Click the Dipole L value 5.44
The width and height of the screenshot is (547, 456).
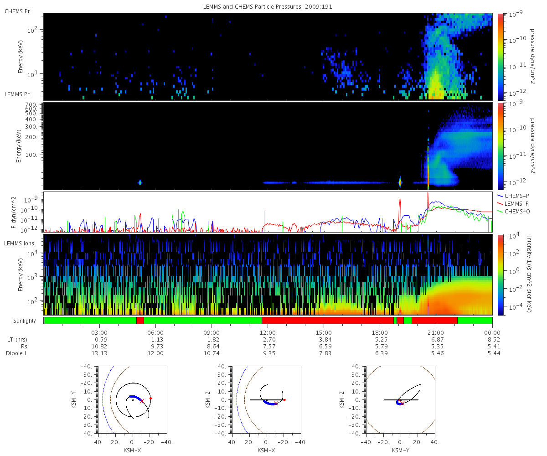[x=493, y=353]
